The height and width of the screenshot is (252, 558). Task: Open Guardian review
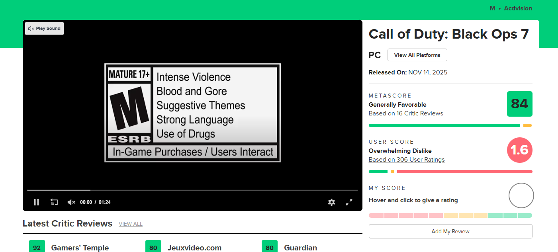[x=300, y=248]
